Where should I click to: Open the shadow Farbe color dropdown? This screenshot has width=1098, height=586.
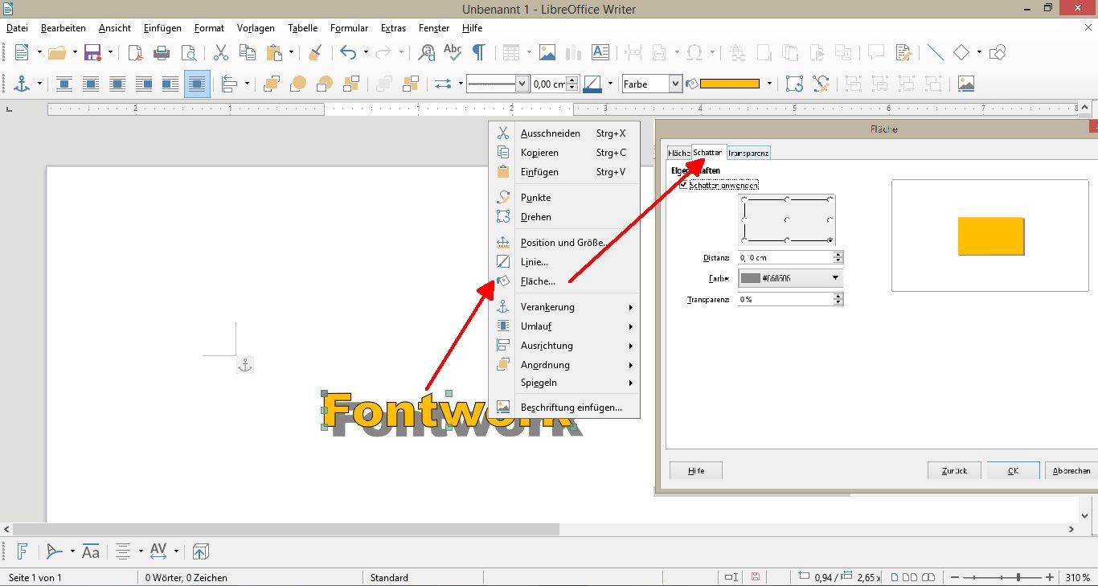[789, 278]
